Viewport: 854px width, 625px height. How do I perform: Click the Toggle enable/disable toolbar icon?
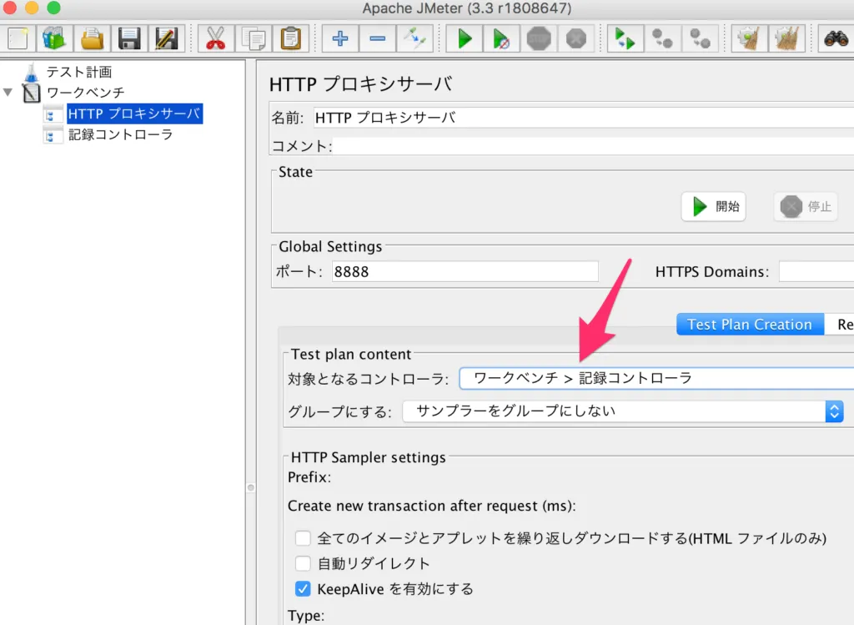tap(415, 38)
